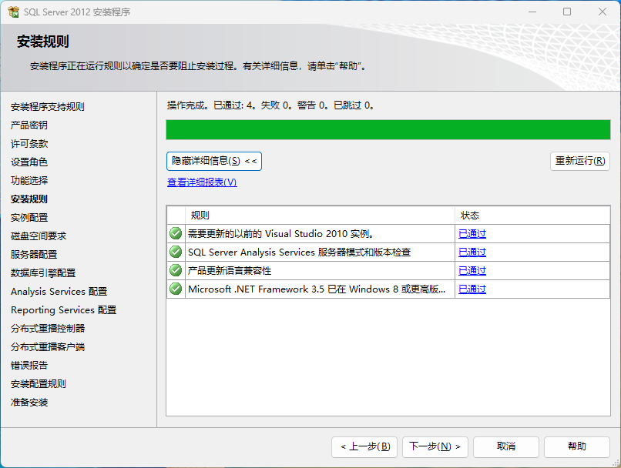Select Analysis Services 配置 step in sidebar
Image resolution: width=621 pixels, height=468 pixels.
(x=59, y=292)
